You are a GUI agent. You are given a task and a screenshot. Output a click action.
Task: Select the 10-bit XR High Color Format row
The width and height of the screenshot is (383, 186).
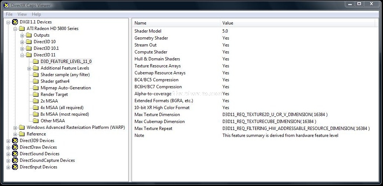pyautogui.click(x=255, y=108)
